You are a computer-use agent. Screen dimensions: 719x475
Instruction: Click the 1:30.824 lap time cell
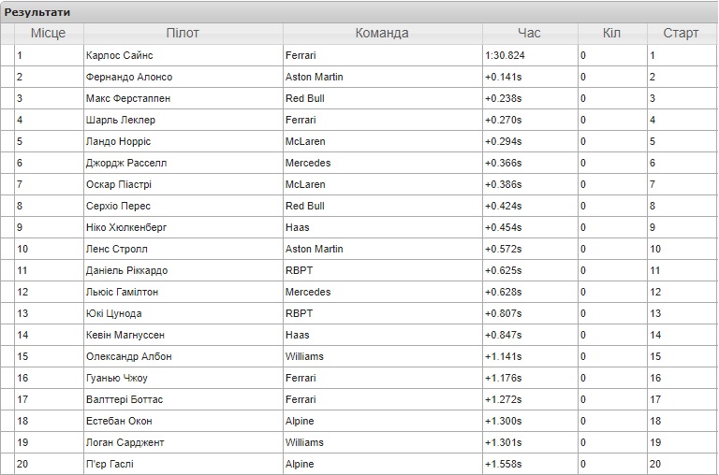click(x=530, y=55)
